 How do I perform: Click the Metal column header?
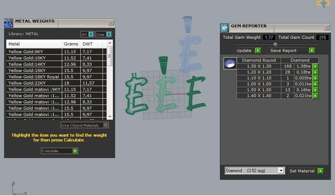coord(34,44)
